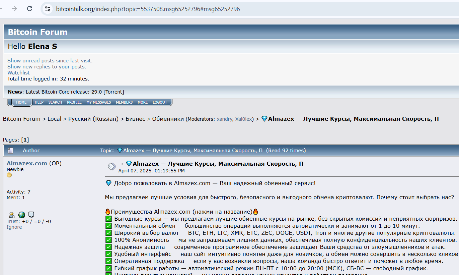Click the post message icon beside title

tap(111, 167)
